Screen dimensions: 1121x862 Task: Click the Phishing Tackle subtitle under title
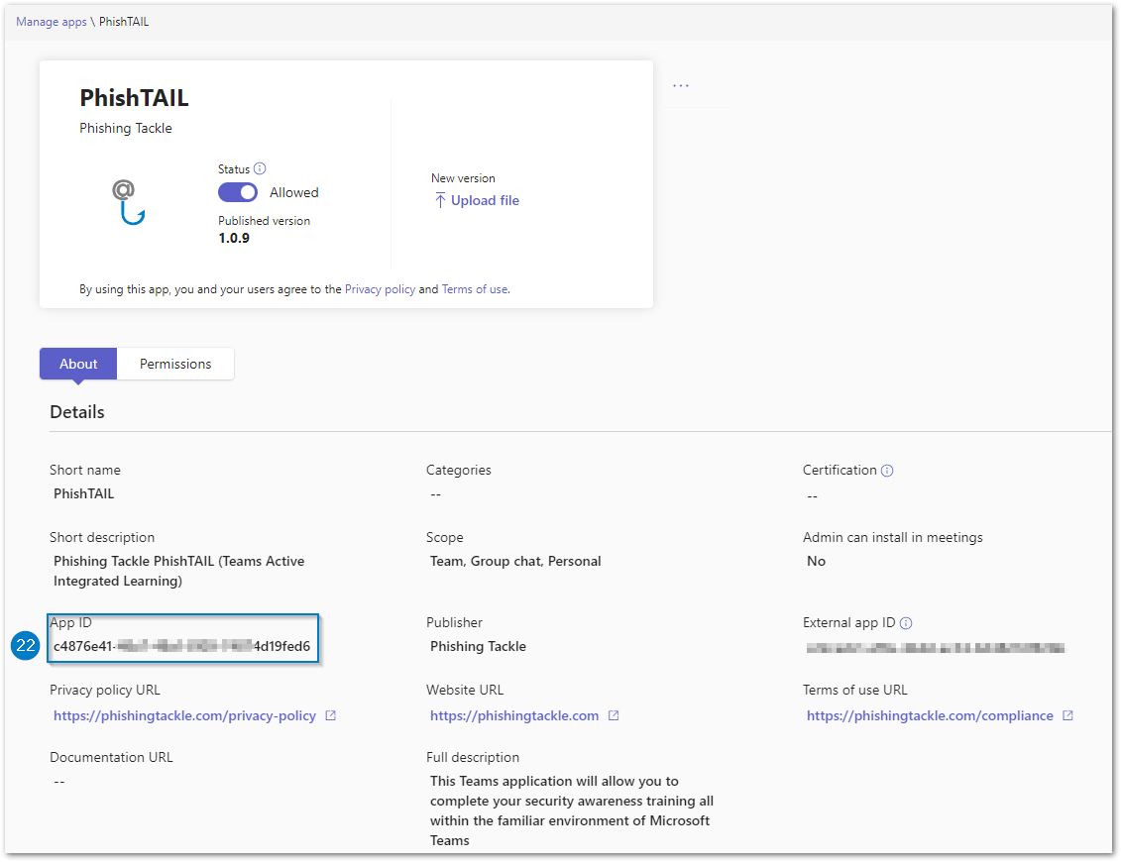point(125,128)
